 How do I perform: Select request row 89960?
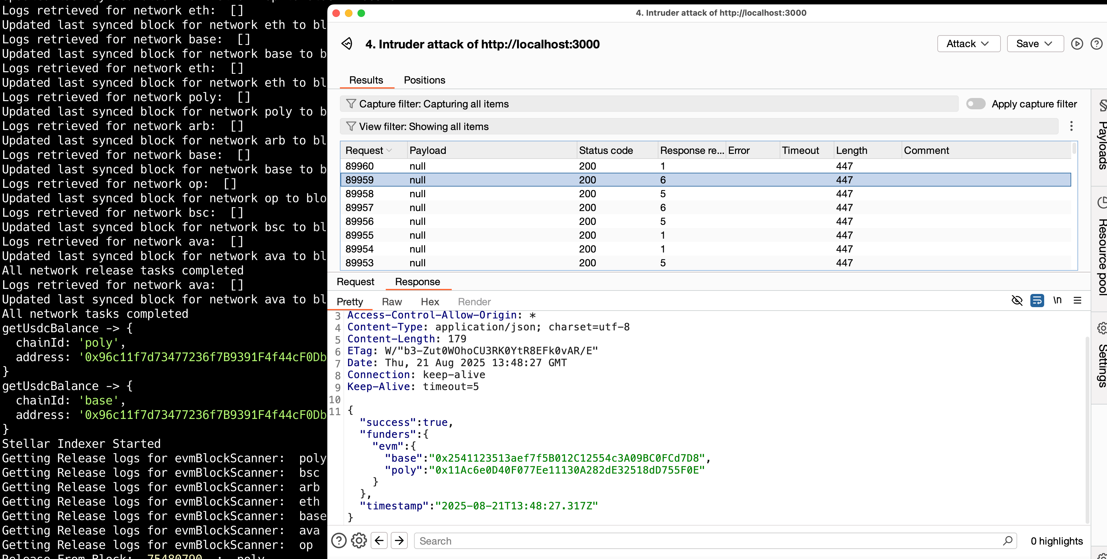706,166
